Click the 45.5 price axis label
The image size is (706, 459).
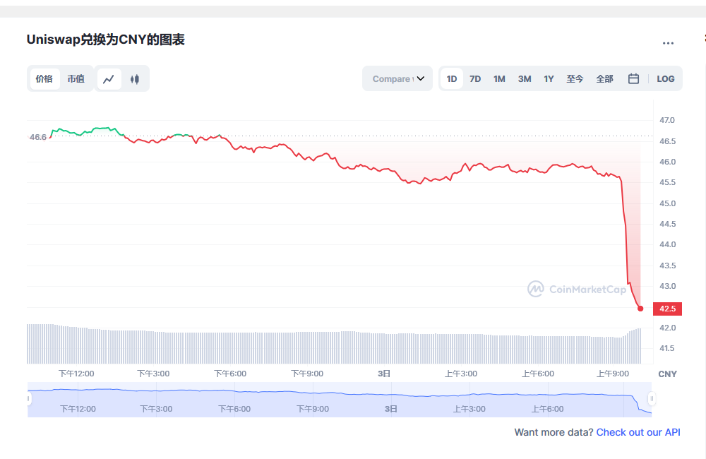coord(667,182)
